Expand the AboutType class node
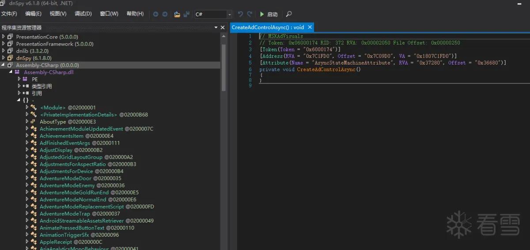This screenshot has width=530, height=250. tap(27, 121)
